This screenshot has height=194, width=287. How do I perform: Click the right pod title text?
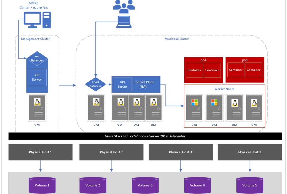coord(245,60)
